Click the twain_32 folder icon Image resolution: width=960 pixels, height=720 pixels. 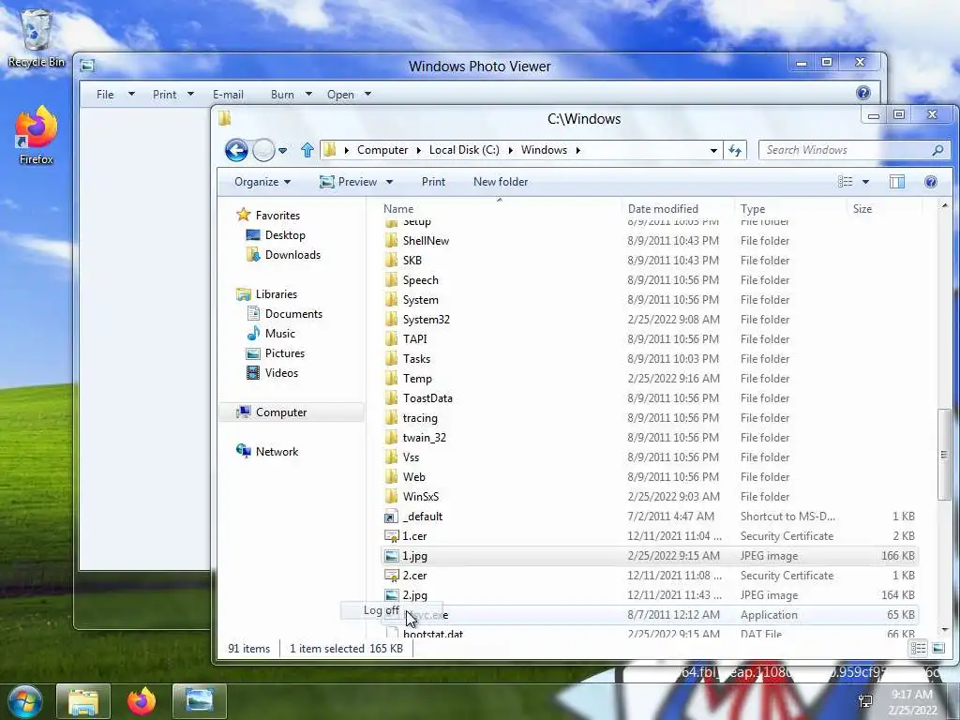[391, 438]
